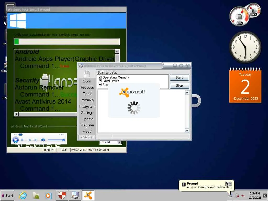Click Start to begin scanning
The width and height of the screenshot is (268, 201).
[x=179, y=77]
